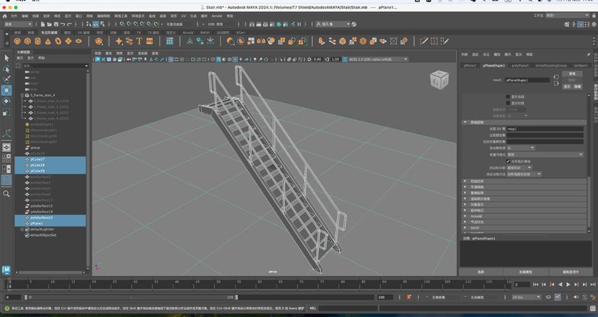
Task: Create a polygon cone from shelf
Action: (48, 41)
